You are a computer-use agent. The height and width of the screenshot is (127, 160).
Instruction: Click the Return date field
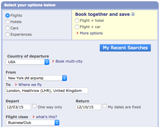click(88, 107)
